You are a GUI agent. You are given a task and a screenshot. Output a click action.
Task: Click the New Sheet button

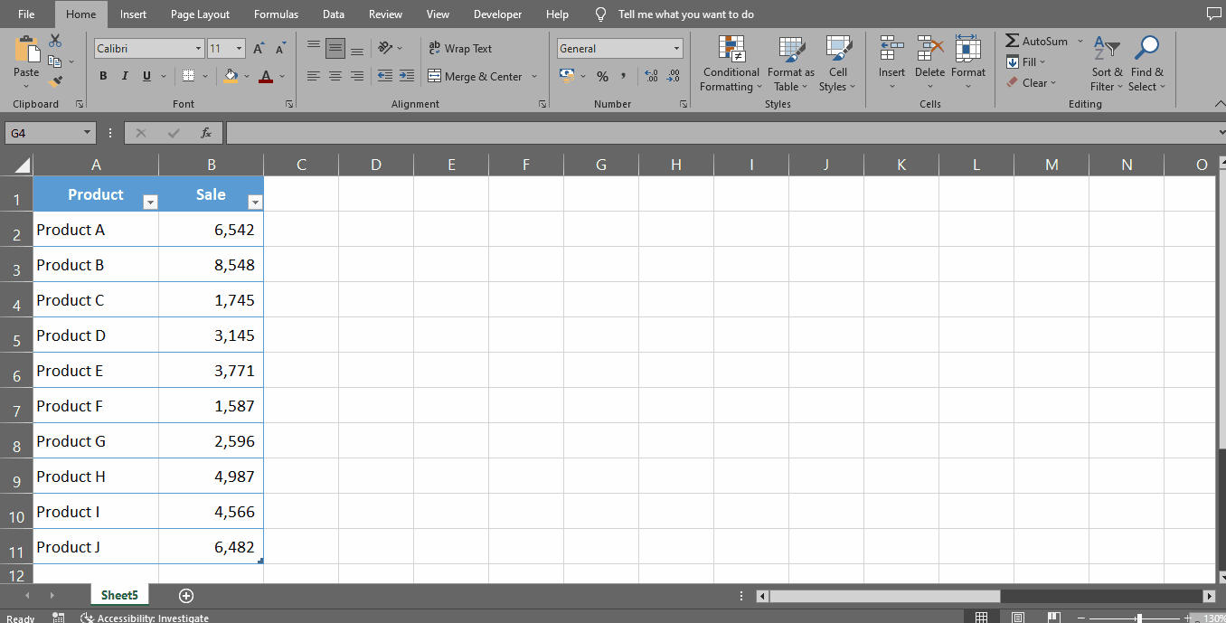(x=186, y=596)
